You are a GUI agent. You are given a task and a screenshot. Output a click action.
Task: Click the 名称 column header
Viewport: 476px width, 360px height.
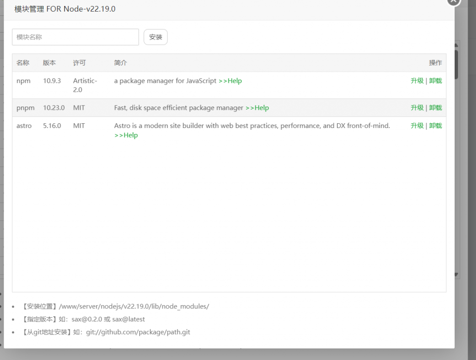[x=23, y=63]
